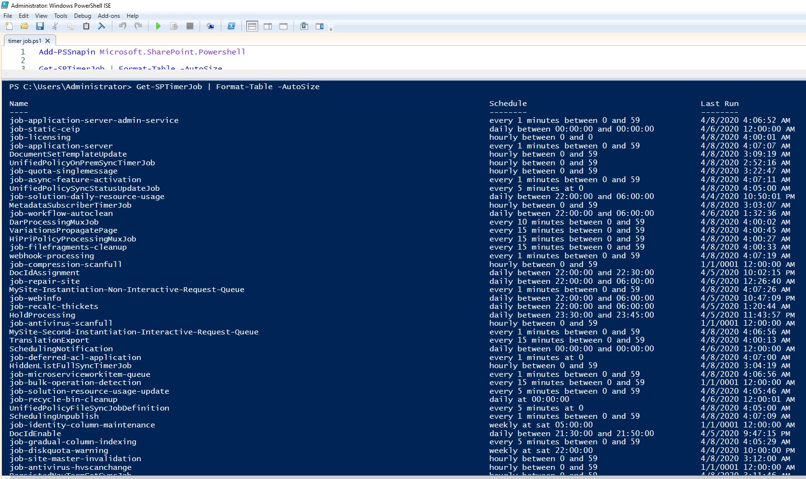Open the Debug menu
Screen dimensions: 806x479
[82, 16]
